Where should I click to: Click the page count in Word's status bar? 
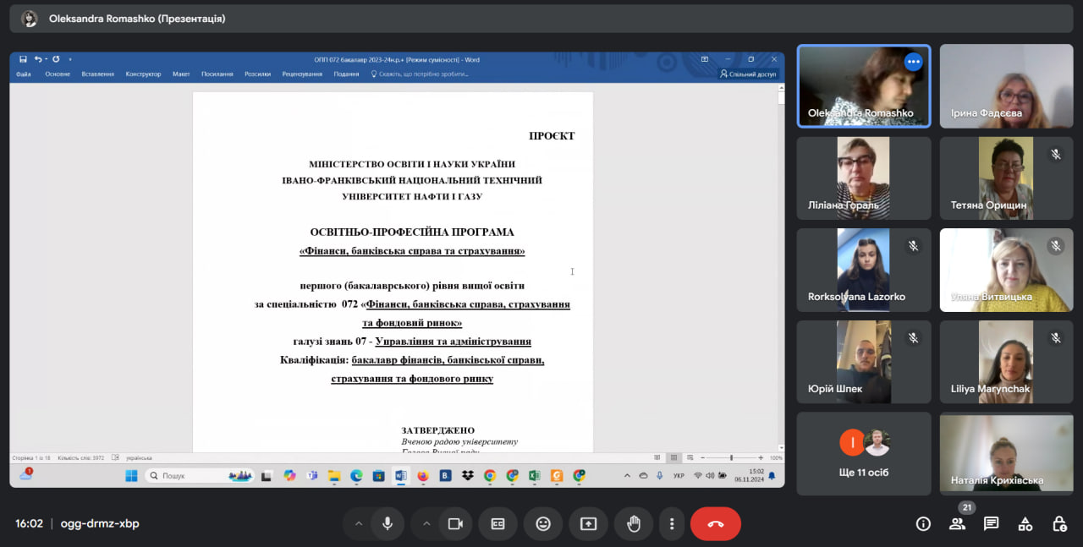pyautogui.click(x=30, y=457)
